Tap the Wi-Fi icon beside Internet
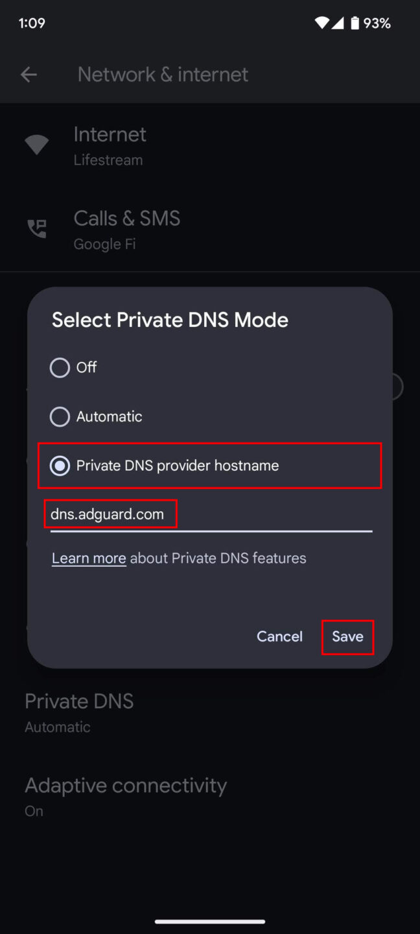This screenshot has width=420, height=934. point(36,145)
